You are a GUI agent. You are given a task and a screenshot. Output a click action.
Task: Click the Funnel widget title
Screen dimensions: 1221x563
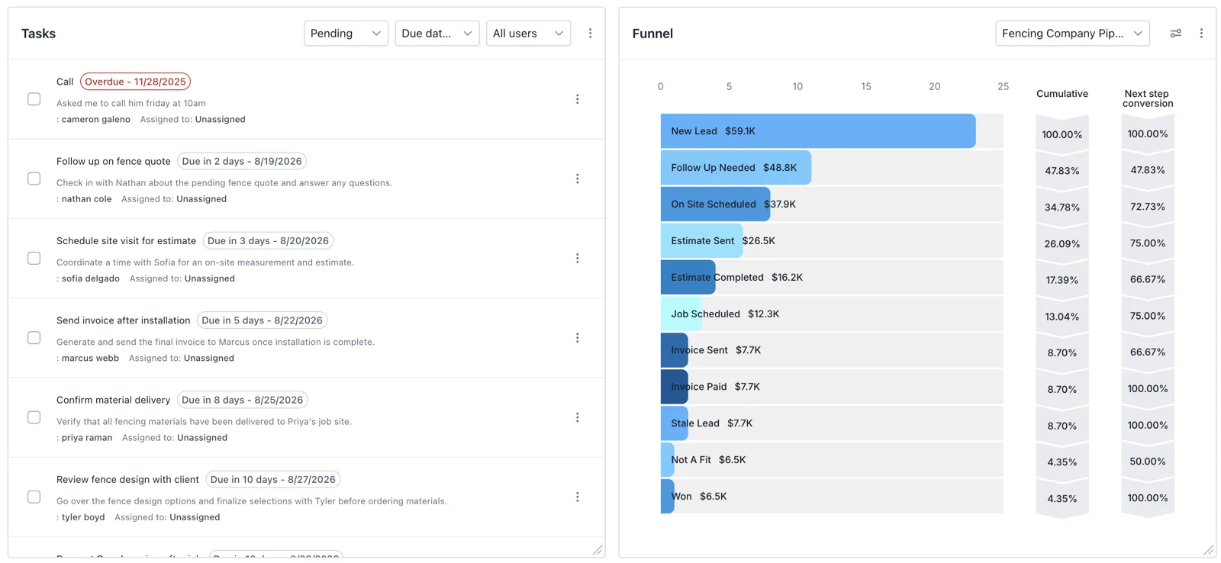(652, 34)
